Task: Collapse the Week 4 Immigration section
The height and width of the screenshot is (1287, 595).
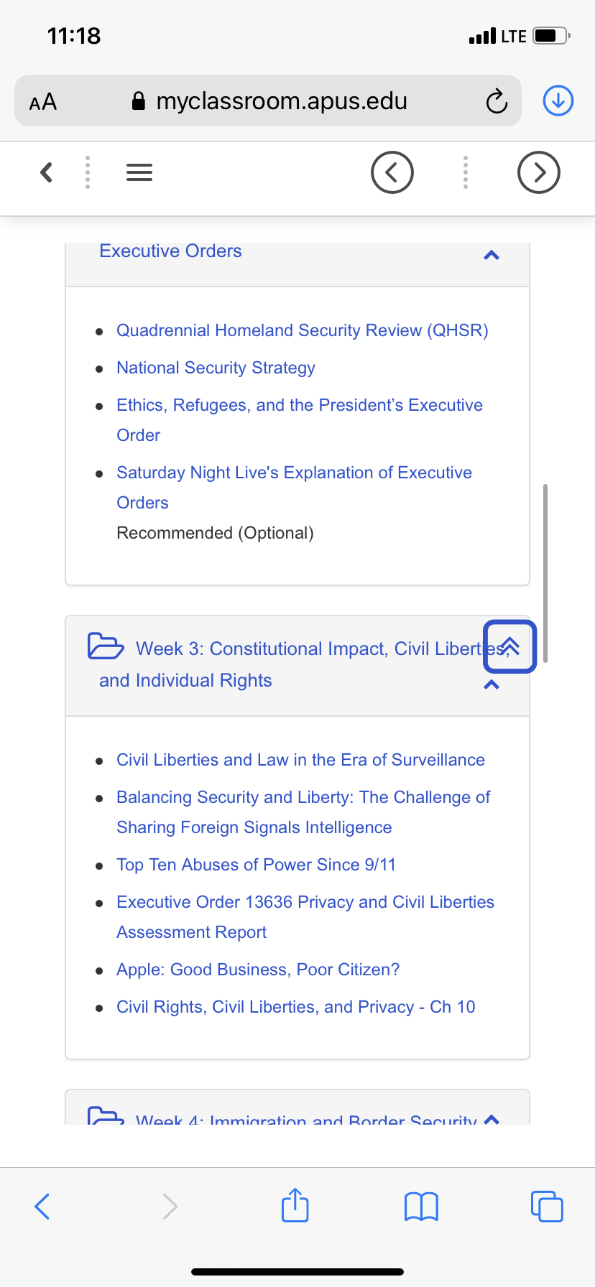Action: [492, 1119]
